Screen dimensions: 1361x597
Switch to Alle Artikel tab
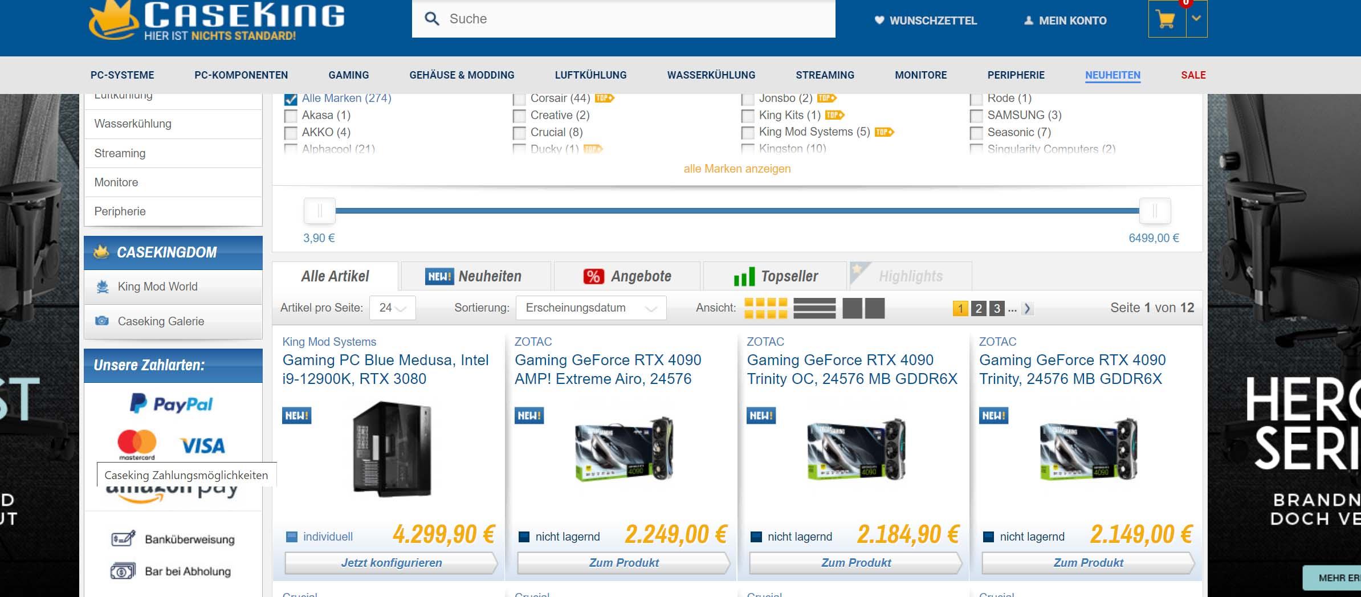335,276
